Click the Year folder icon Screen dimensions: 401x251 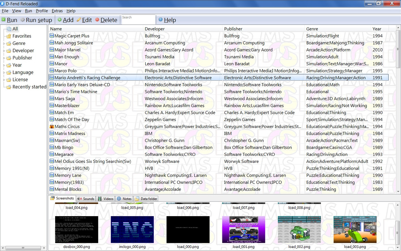tap(9, 65)
